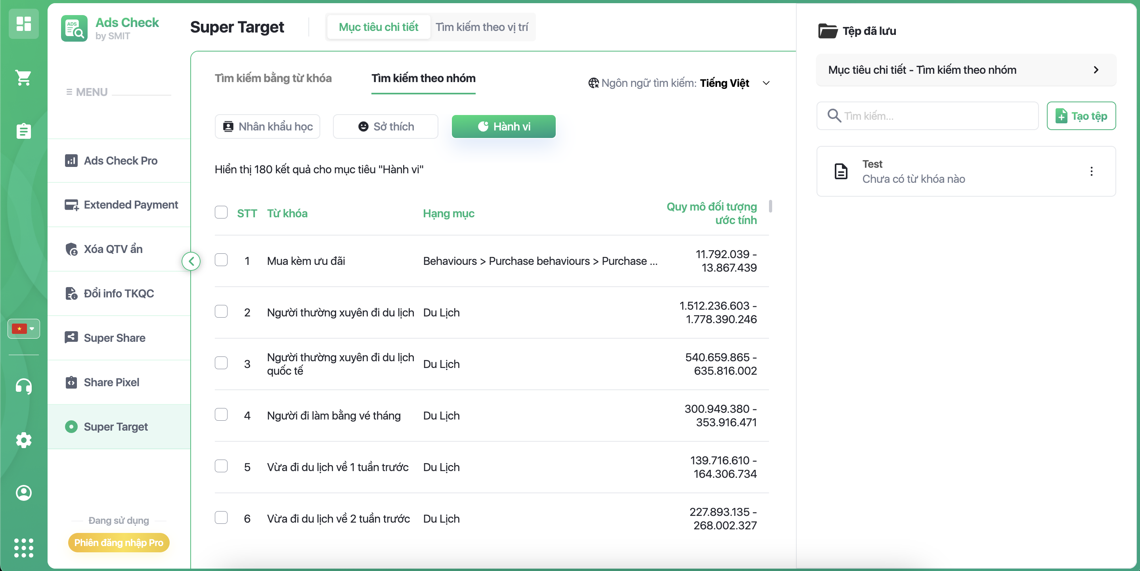Click the clipboard icon in the left rail
The image size is (1140, 571).
coord(23,131)
